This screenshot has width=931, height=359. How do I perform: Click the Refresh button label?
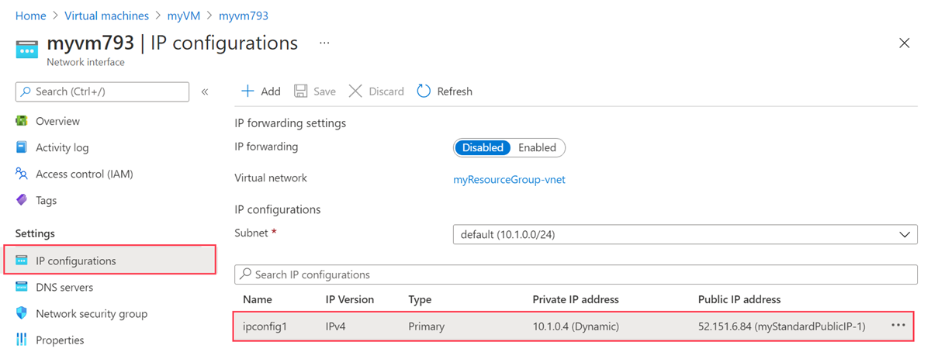455,91
